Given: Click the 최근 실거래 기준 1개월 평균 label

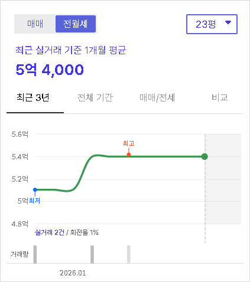Looking at the screenshot, I should tap(71, 50).
